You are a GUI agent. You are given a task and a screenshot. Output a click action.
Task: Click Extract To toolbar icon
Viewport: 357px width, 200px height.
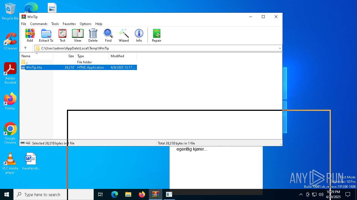(46, 35)
